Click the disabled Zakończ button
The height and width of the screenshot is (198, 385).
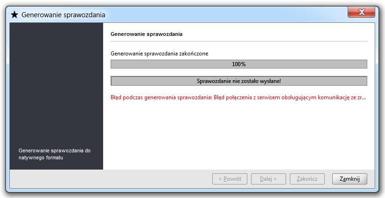click(x=307, y=179)
